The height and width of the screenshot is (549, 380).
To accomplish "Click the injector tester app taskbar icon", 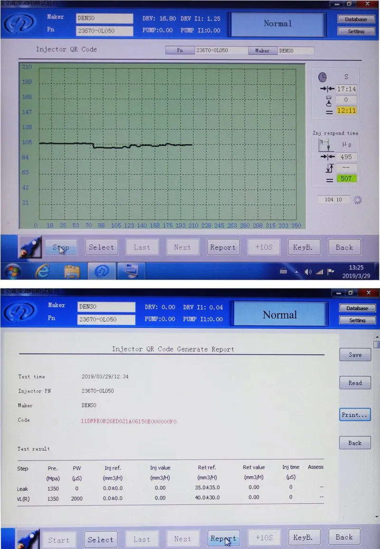I will tap(102, 271).
